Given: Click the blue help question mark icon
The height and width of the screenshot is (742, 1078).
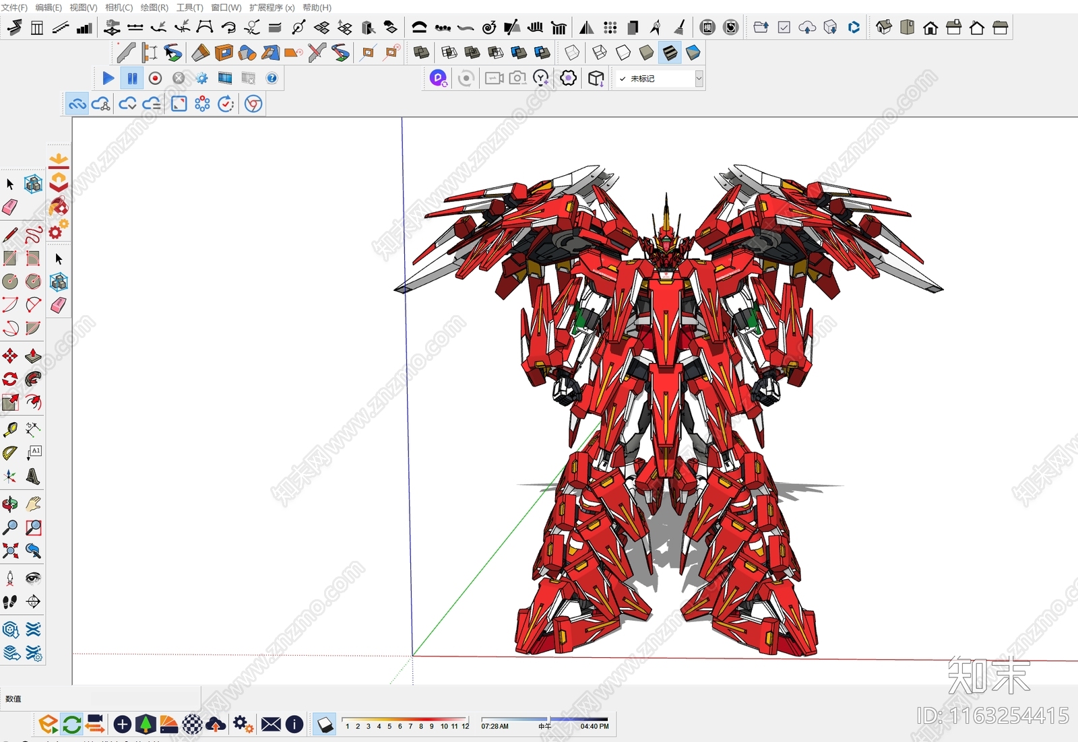Looking at the screenshot, I should click(x=272, y=78).
